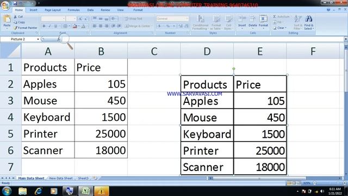This screenshot has height=196, width=348.
Task: Click Decrease Decimal icon
Action: pyautogui.click(x=186, y=26)
